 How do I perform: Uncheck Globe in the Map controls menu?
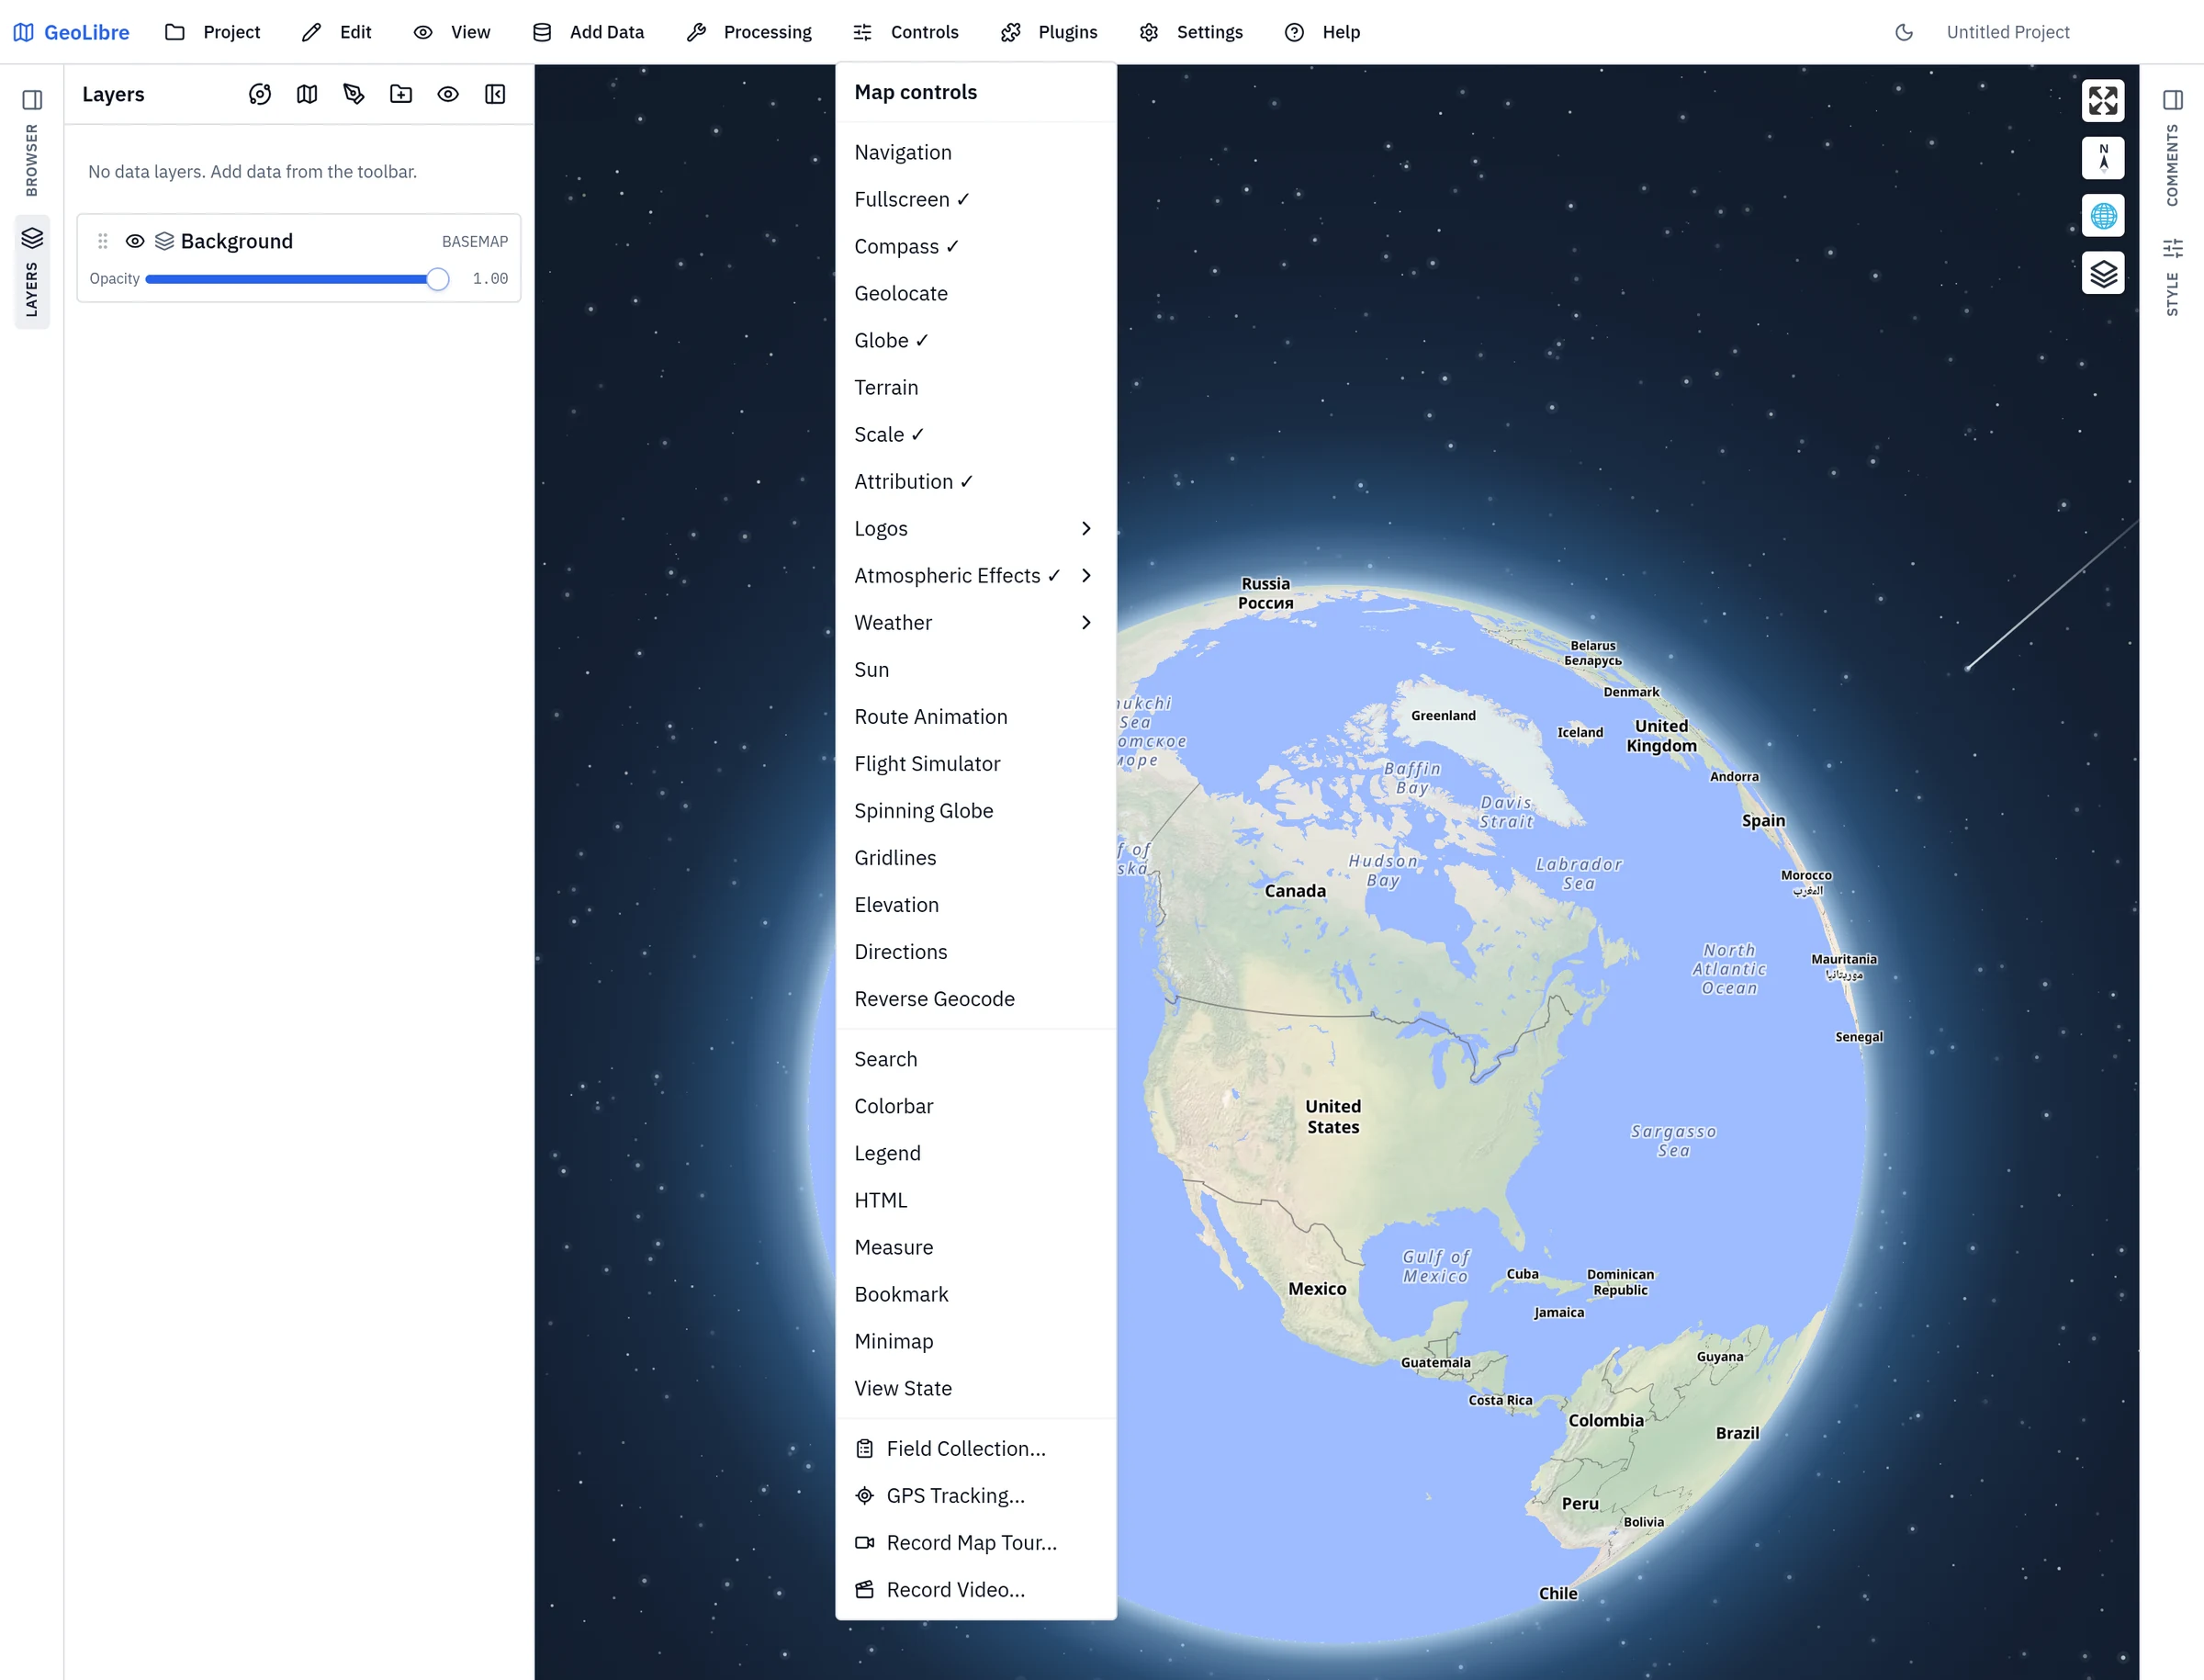(x=975, y=340)
